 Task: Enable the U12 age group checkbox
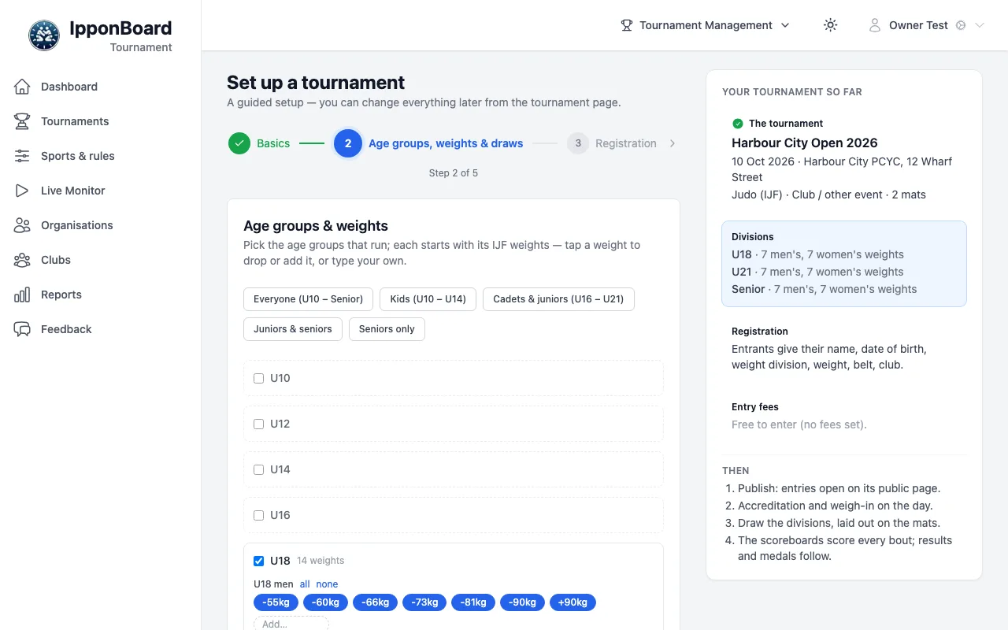pos(258,424)
